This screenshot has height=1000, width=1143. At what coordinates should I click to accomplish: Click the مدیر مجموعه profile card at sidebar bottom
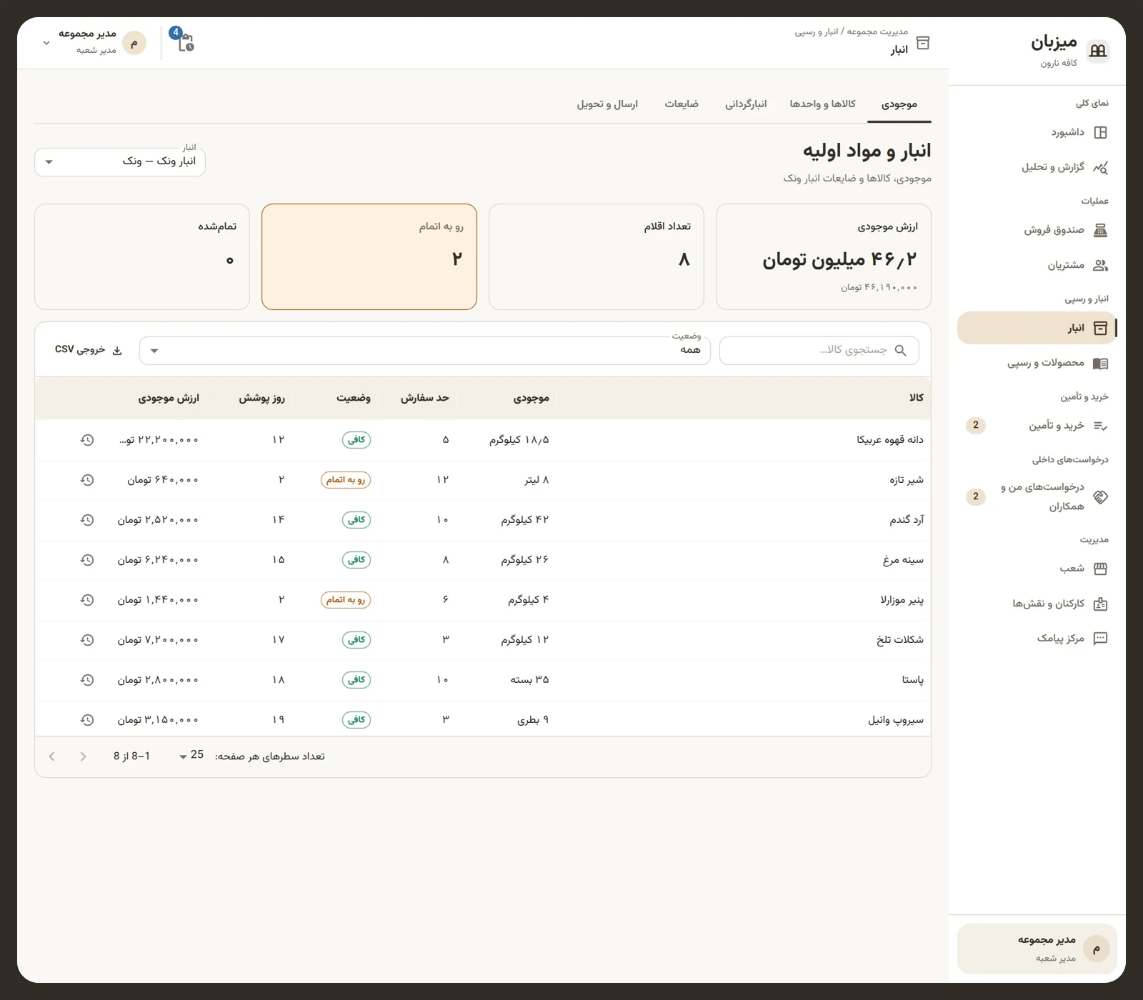click(x=1037, y=949)
